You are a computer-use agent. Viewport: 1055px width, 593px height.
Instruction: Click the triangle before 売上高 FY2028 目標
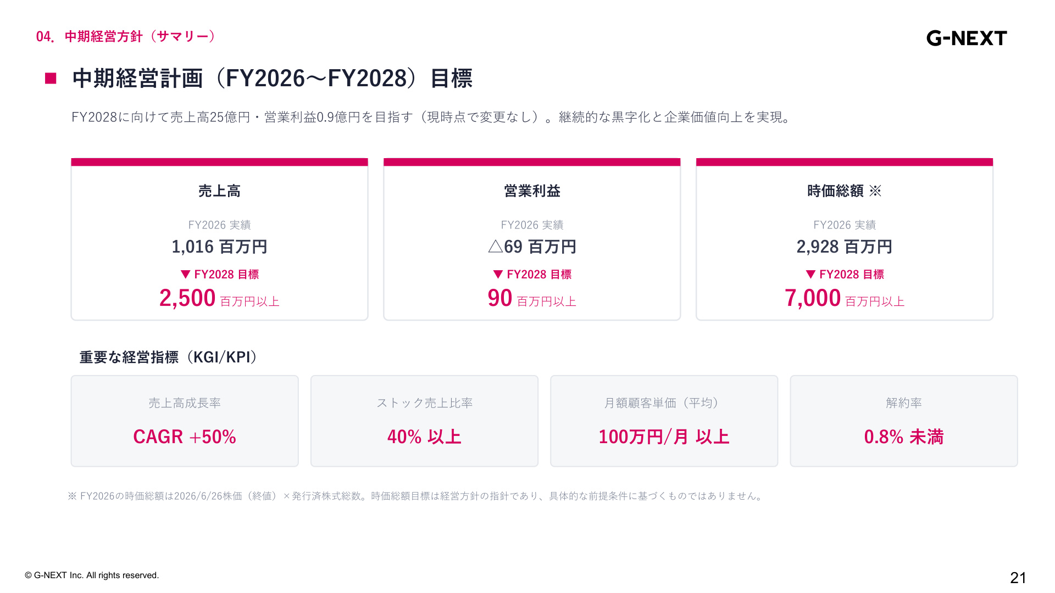coord(186,274)
